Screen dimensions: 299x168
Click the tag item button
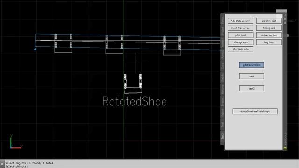[x=269, y=42]
